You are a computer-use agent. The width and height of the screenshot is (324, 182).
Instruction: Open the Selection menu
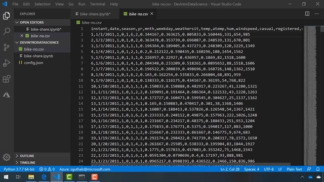tap(43, 4)
